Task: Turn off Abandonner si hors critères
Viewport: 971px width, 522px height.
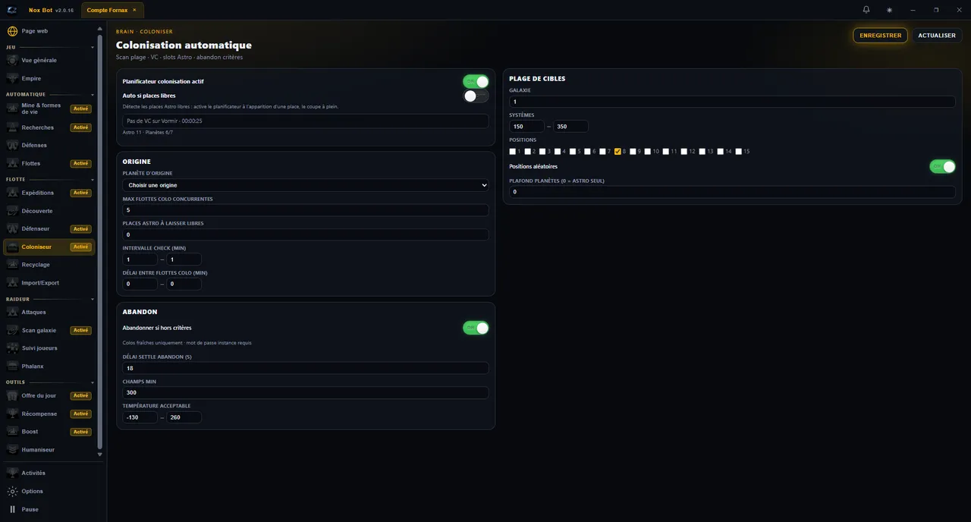Action: tap(476, 328)
